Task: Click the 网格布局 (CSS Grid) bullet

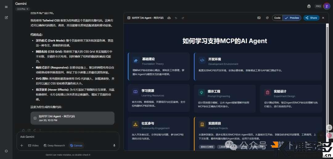Action: (74, 56)
